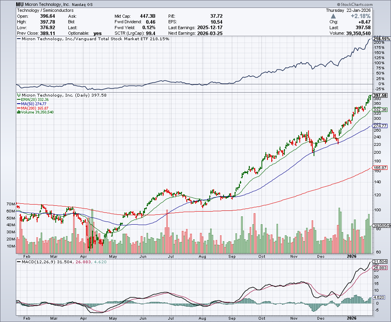Click the 397.58 price flag on right axis
The width and height of the screenshot is (391, 322).
click(x=380, y=95)
